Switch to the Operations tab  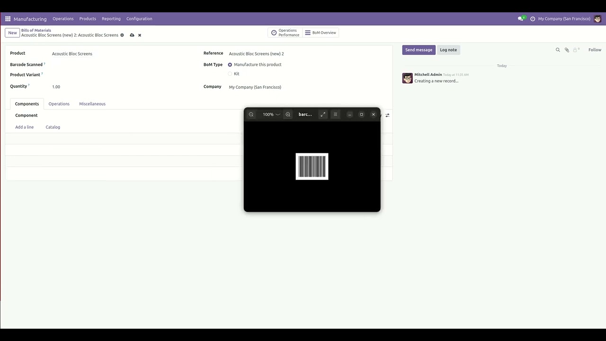tap(59, 104)
